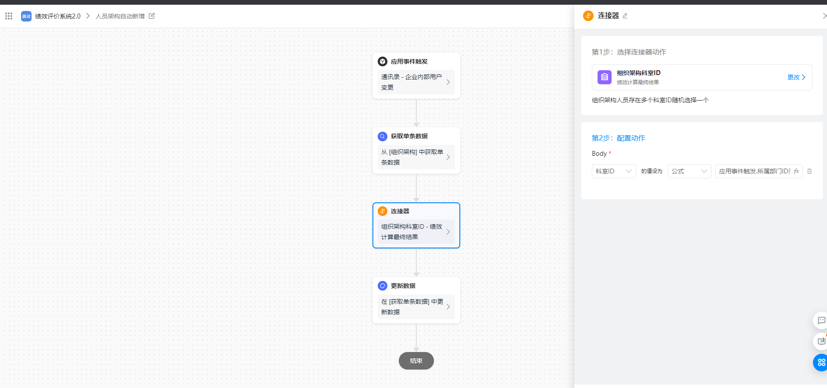Viewport: 827px width, 388px height.
Task: Click the Body required label
Action: 601,153
